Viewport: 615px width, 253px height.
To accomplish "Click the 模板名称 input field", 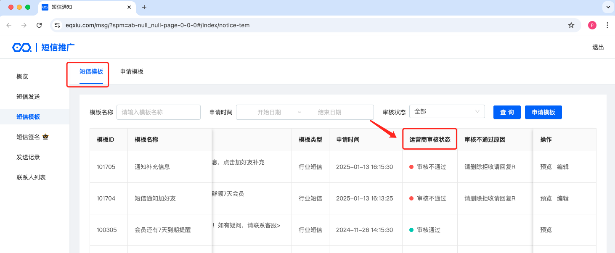I will click(158, 112).
